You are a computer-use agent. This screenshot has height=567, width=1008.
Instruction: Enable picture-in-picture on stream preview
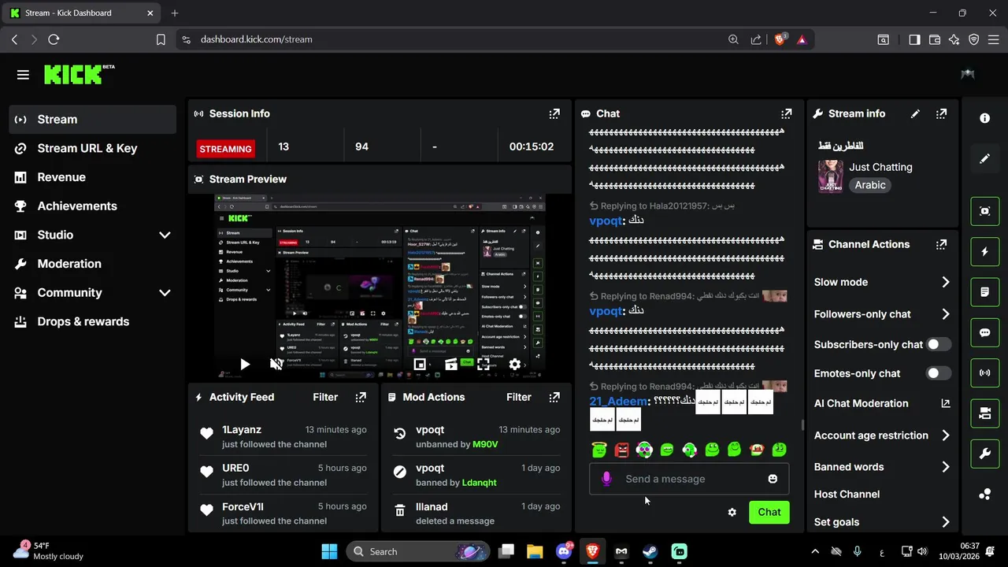click(x=420, y=364)
